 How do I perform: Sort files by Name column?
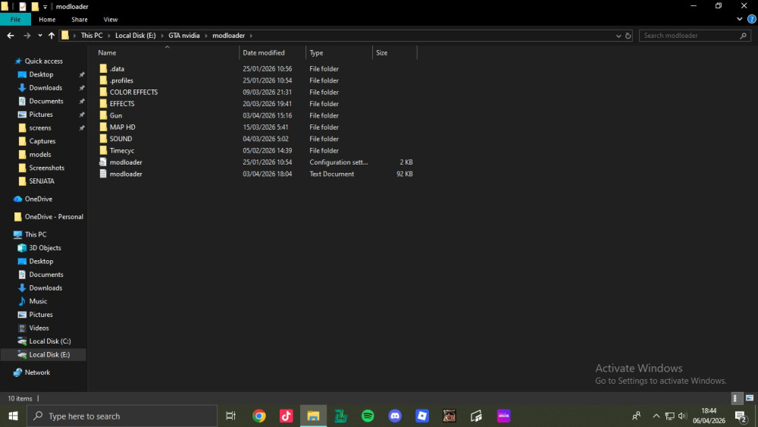107,52
